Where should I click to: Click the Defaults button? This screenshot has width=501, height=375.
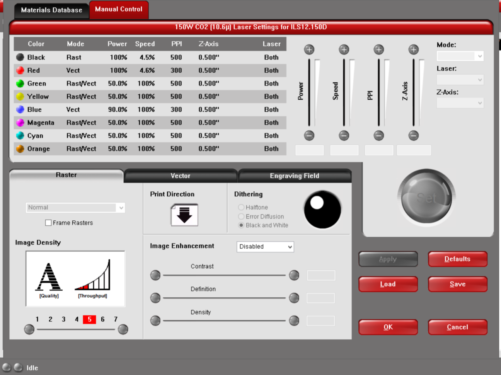458,259
